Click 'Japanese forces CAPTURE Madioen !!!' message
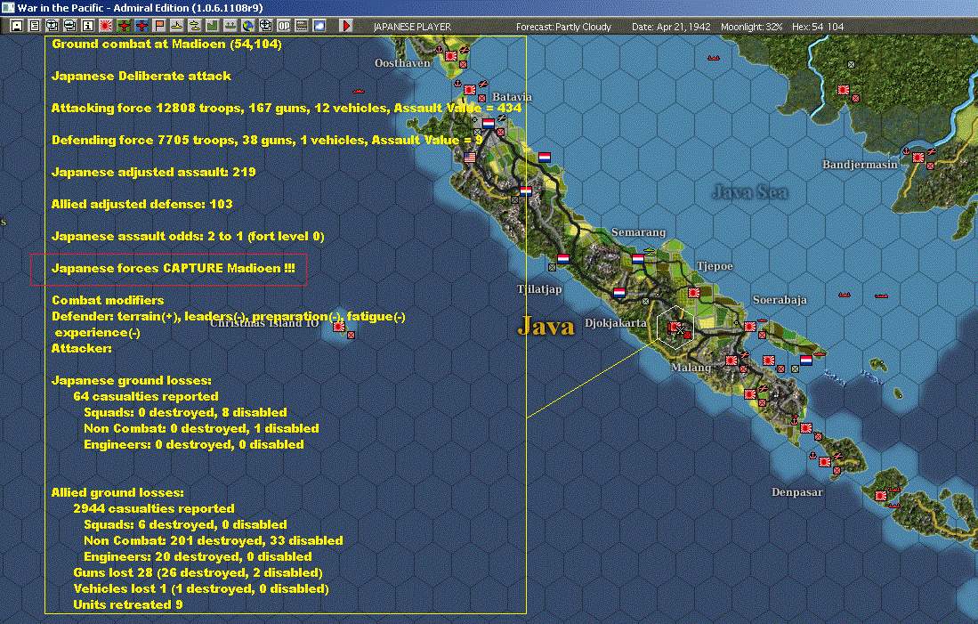This screenshot has width=978, height=624. (x=174, y=268)
